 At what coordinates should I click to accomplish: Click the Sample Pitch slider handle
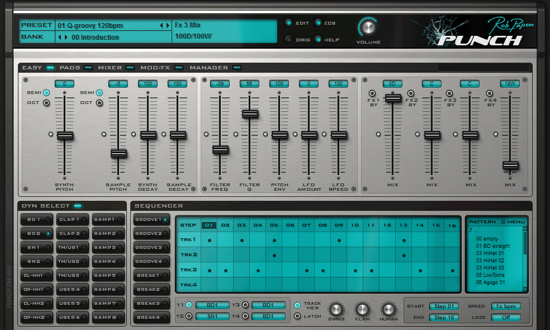tap(118, 153)
